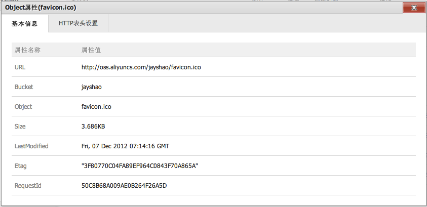
Task: Click the RequestId property label
Action: pos(28,186)
